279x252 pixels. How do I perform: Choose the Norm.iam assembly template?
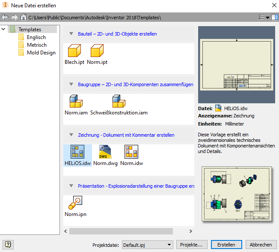[76, 105]
